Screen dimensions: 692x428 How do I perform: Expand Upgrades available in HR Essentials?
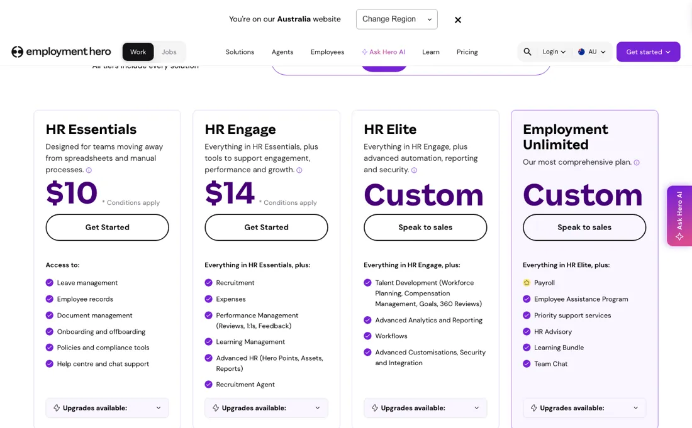[x=107, y=408]
